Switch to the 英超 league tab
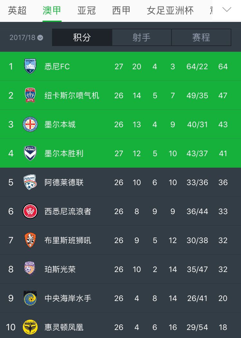This screenshot has width=241, height=338. [x=17, y=11]
